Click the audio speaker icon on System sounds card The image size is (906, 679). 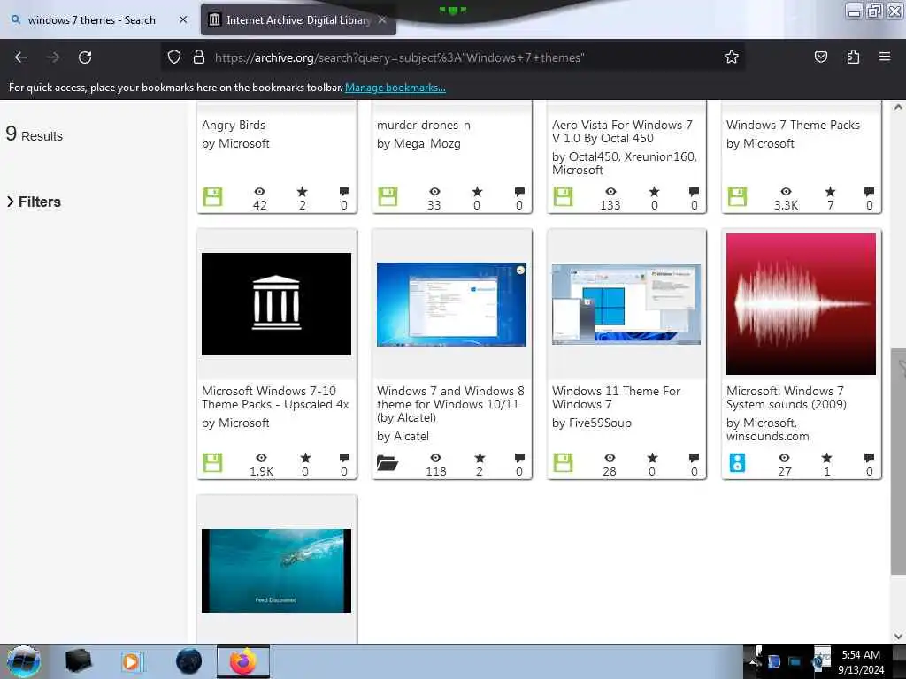[x=737, y=463]
